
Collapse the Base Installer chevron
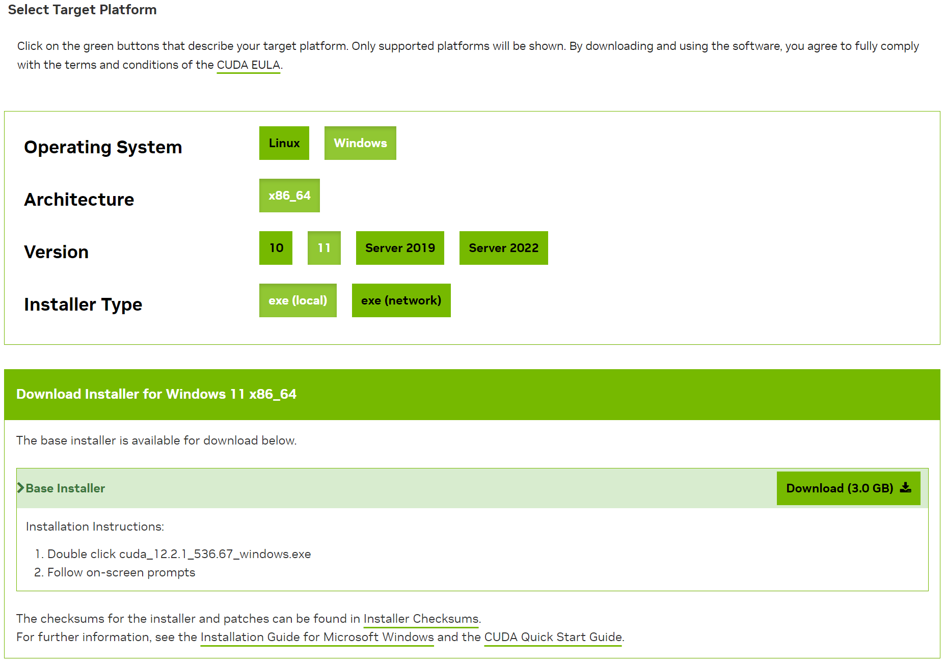pyautogui.click(x=20, y=488)
